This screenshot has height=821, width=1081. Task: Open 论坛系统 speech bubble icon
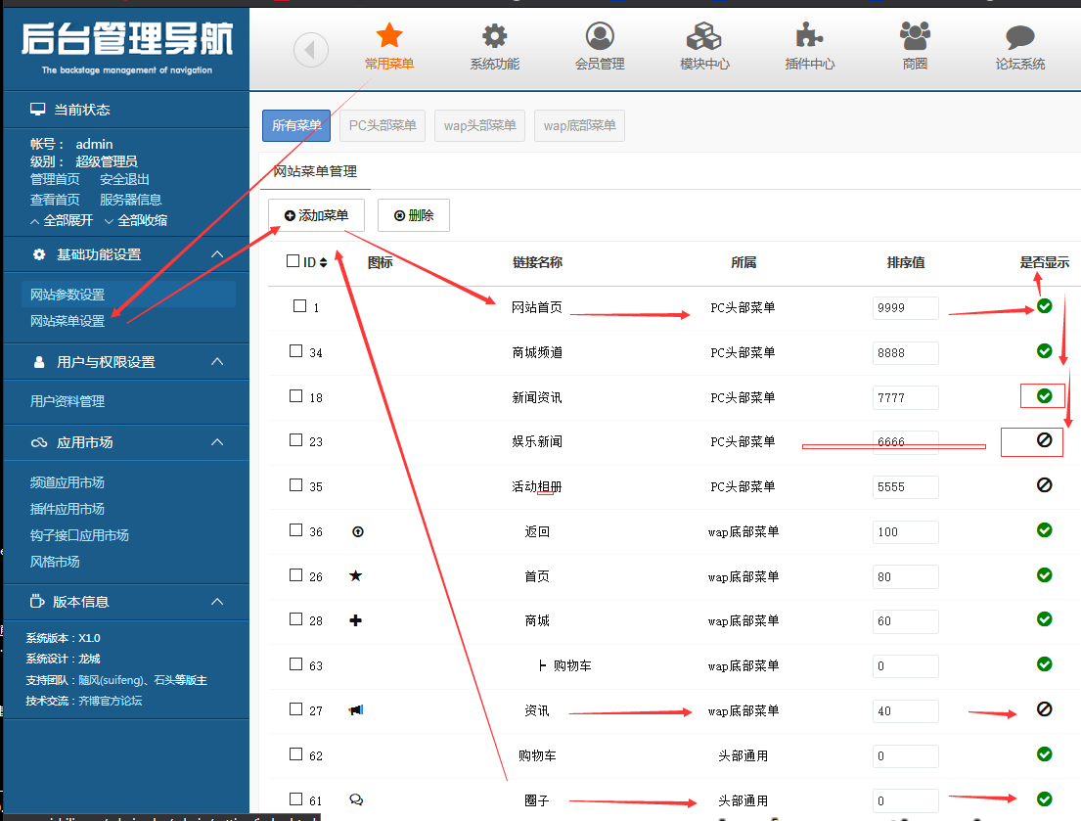pyautogui.click(x=1019, y=37)
